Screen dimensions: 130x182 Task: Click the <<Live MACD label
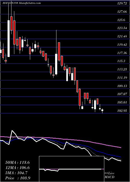pyautogui.click(x=109, y=175)
